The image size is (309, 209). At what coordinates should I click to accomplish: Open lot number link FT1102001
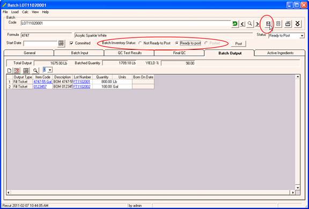click(x=82, y=82)
